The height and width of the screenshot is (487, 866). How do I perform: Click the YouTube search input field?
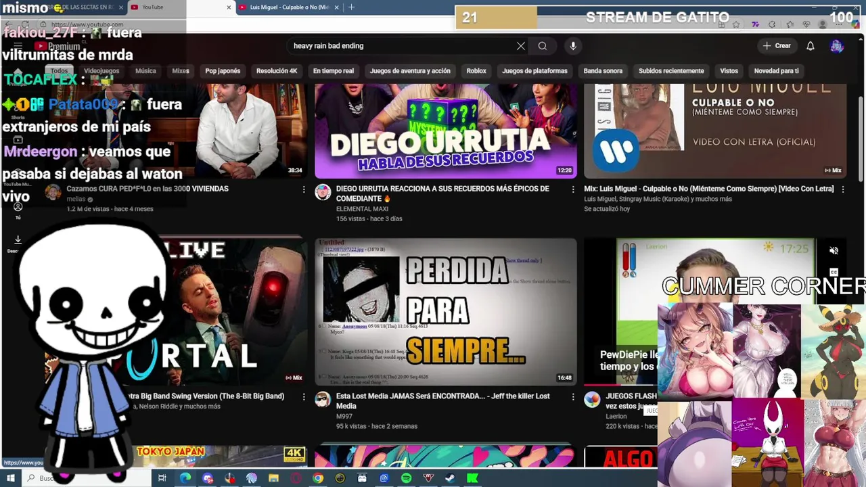tap(399, 46)
